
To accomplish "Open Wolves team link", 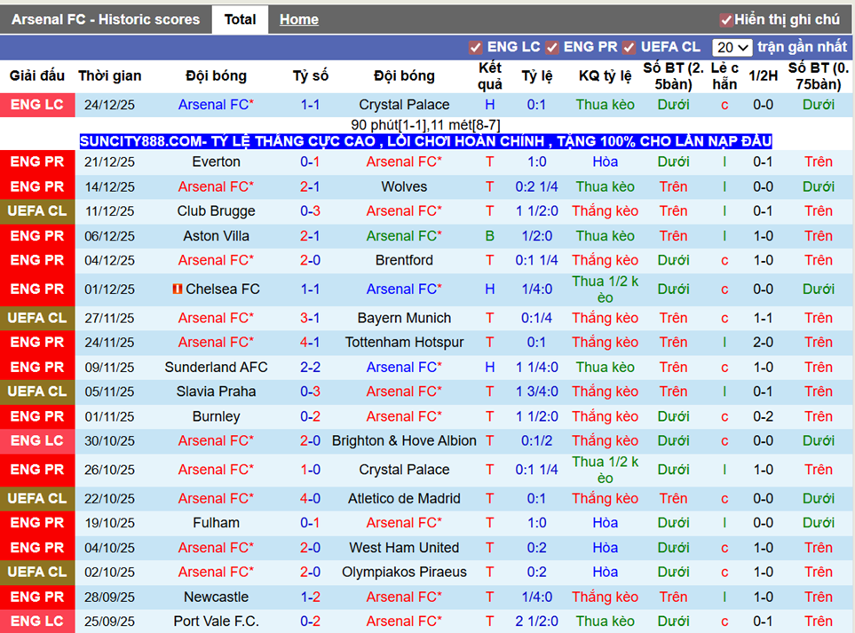I will click(x=404, y=187).
